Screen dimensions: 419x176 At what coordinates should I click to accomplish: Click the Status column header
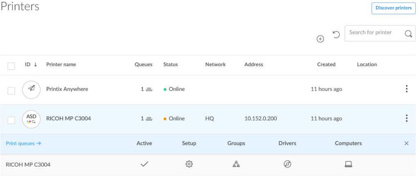[171, 65]
